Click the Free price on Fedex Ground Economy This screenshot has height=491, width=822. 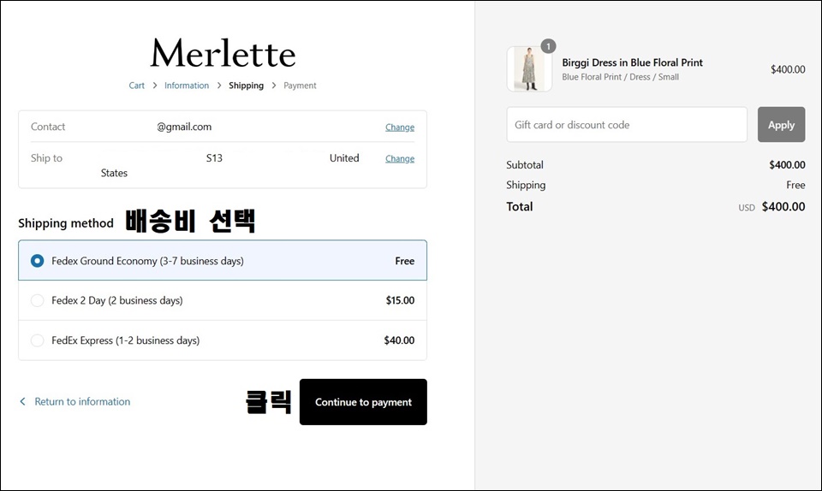405,261
